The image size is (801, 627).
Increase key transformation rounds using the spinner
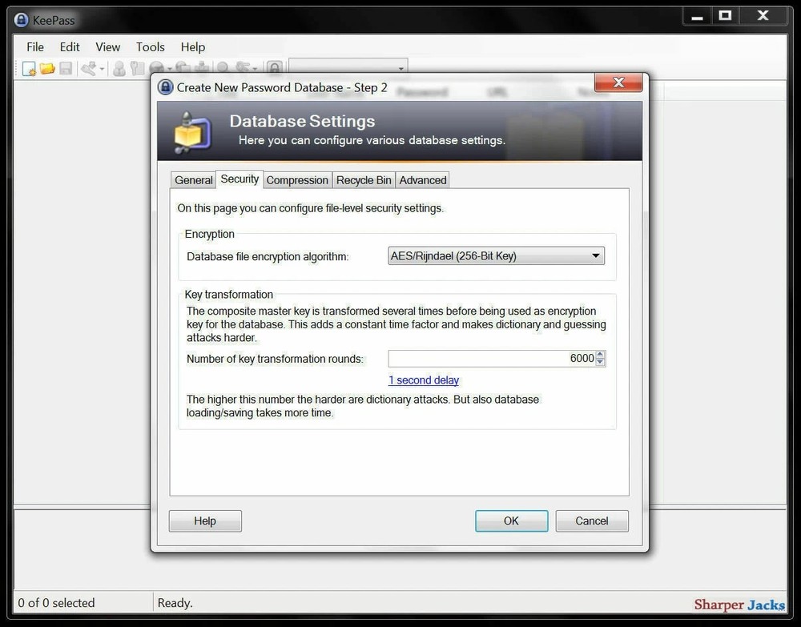pos(599,355)
